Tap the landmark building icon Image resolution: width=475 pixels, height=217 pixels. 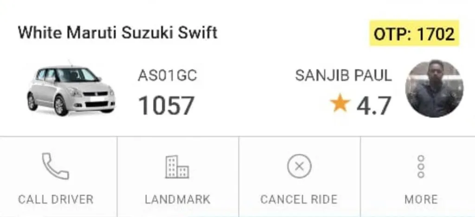coord(177,167)
